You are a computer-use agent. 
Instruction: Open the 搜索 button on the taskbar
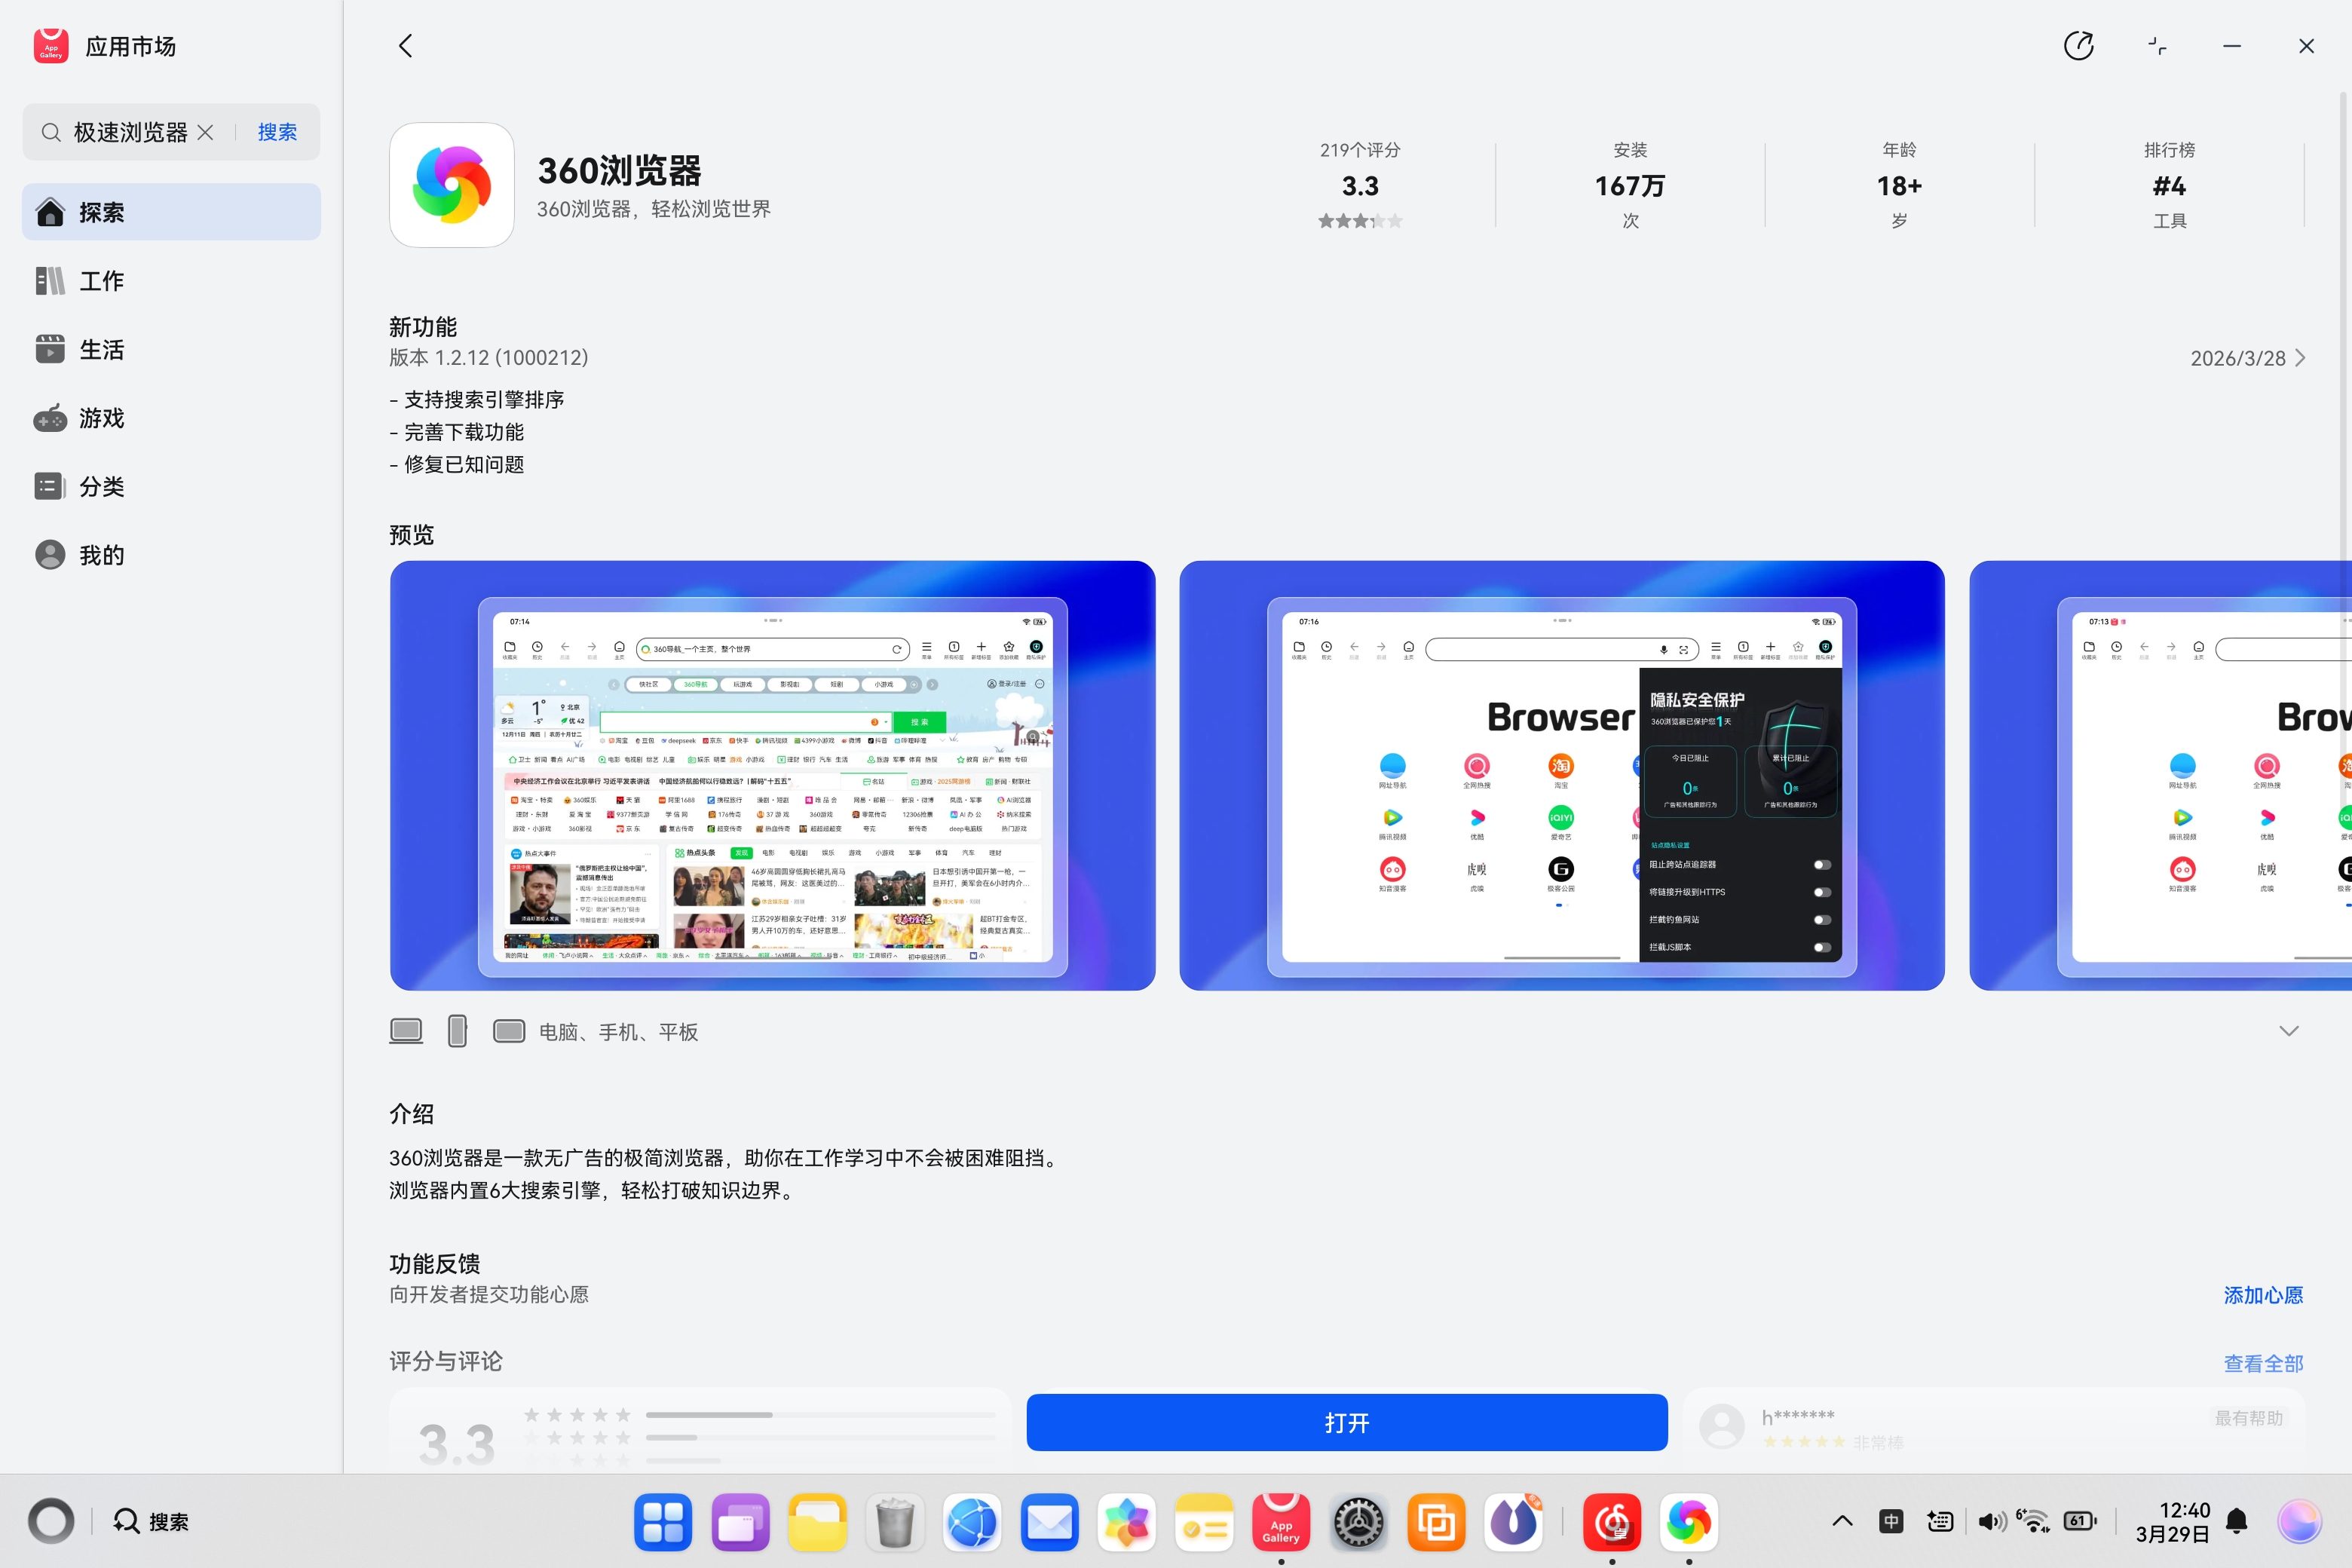coord(152,1522)
